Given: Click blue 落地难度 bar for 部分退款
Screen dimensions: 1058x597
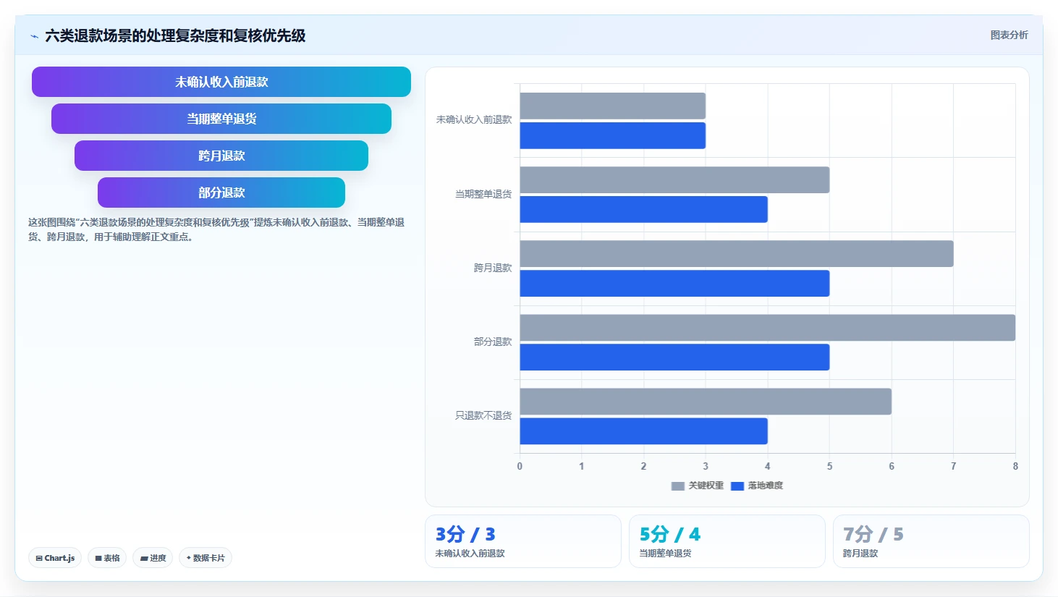Looking at the screenshot, I should click(x=674, y=357).
